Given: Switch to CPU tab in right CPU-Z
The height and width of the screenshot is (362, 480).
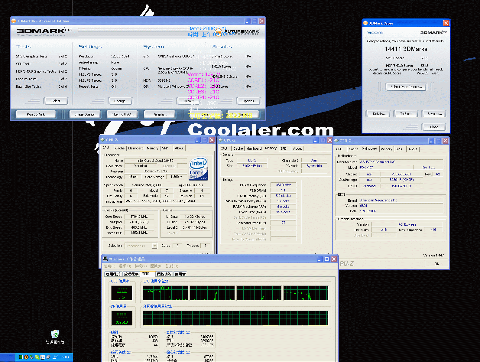Looking at the screenshot, I should (339, 149).
